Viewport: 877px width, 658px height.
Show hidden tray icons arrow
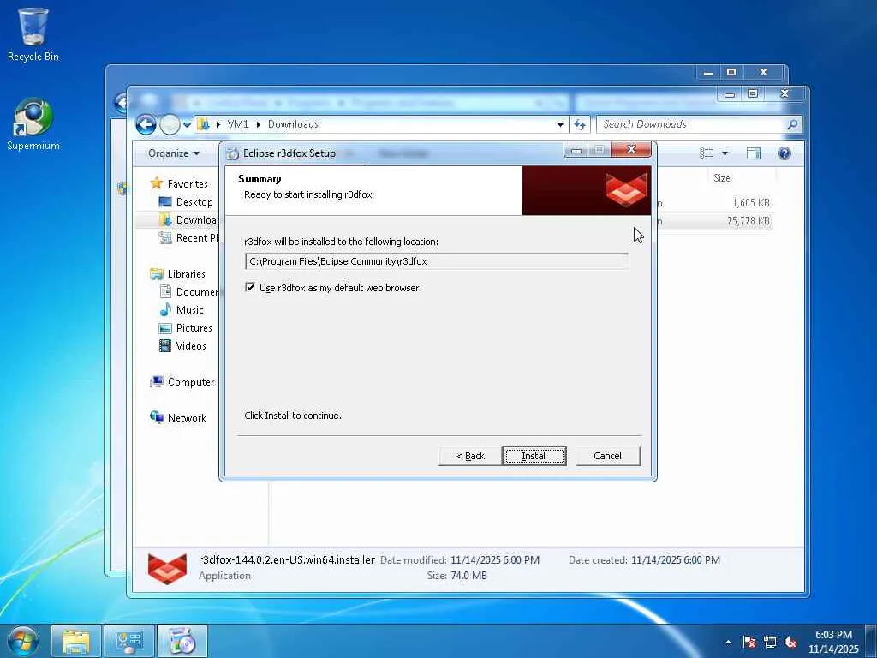tap(728, 642)
